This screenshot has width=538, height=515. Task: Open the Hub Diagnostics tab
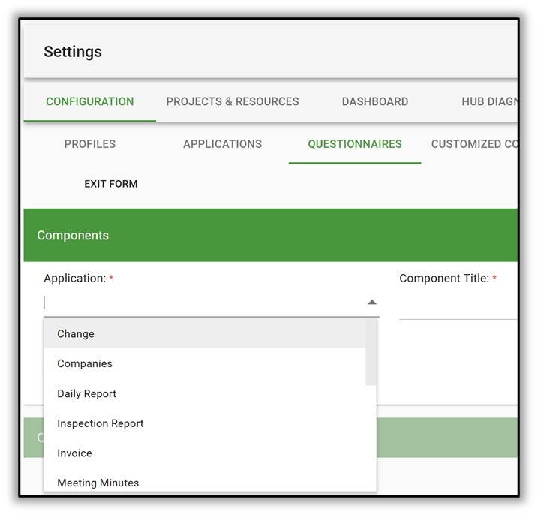tap(488, 102)
